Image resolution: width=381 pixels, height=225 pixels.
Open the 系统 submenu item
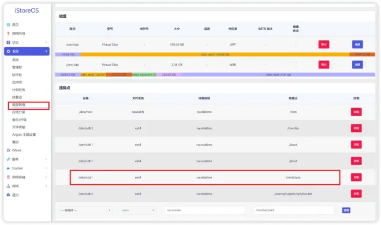[16, 60]
